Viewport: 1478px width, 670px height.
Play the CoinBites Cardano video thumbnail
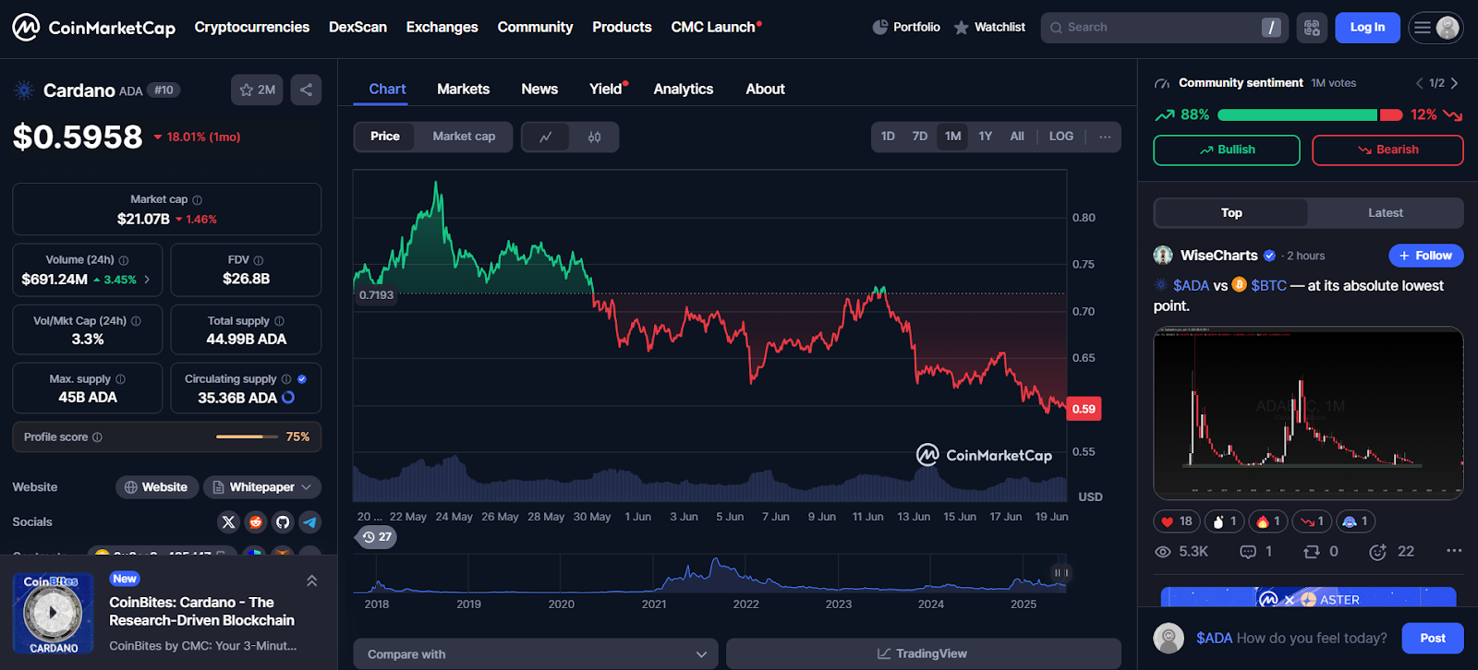(53, 613)
